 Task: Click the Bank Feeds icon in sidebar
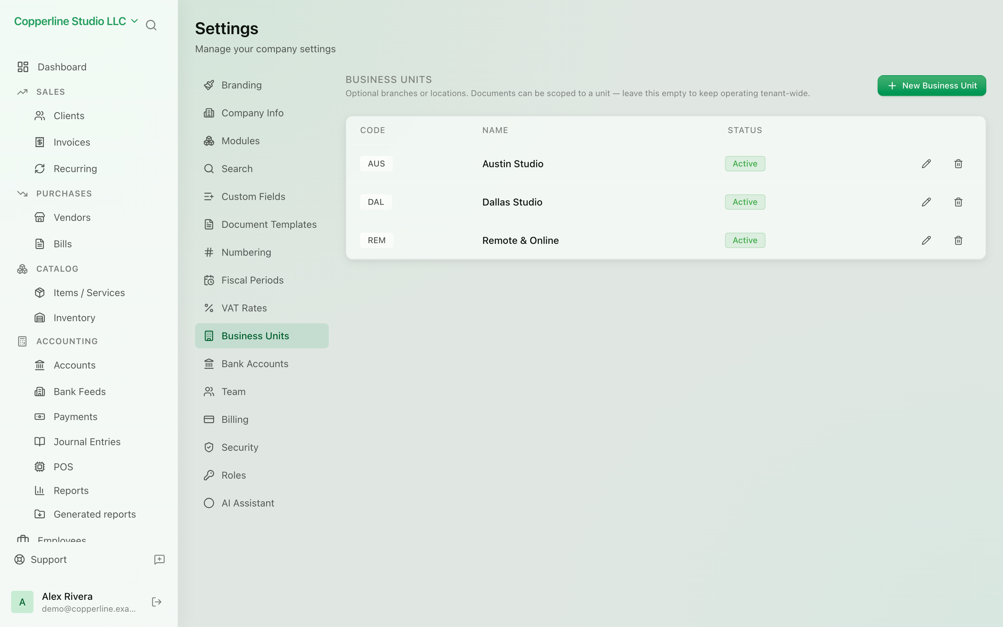pos(40,392)
